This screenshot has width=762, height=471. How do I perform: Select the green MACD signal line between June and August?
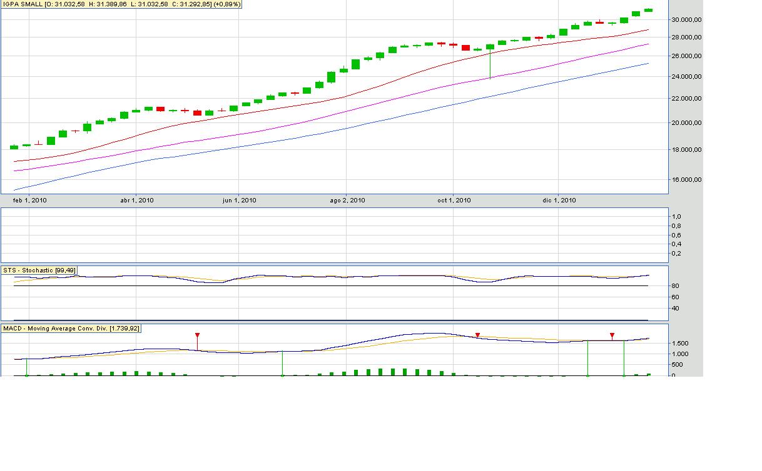282,364
